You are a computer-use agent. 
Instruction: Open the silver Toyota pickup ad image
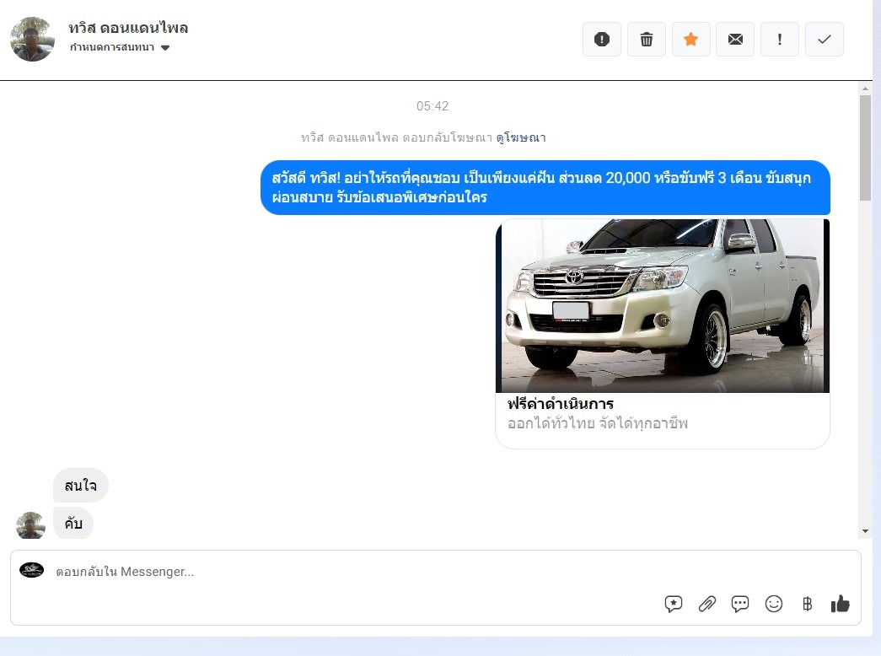pyautogui.click(x=663, y=305)
